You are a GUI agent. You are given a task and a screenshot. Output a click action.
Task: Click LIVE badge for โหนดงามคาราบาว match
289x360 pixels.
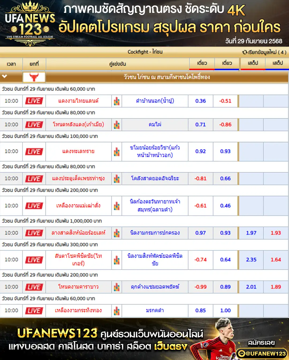[34, 287]
